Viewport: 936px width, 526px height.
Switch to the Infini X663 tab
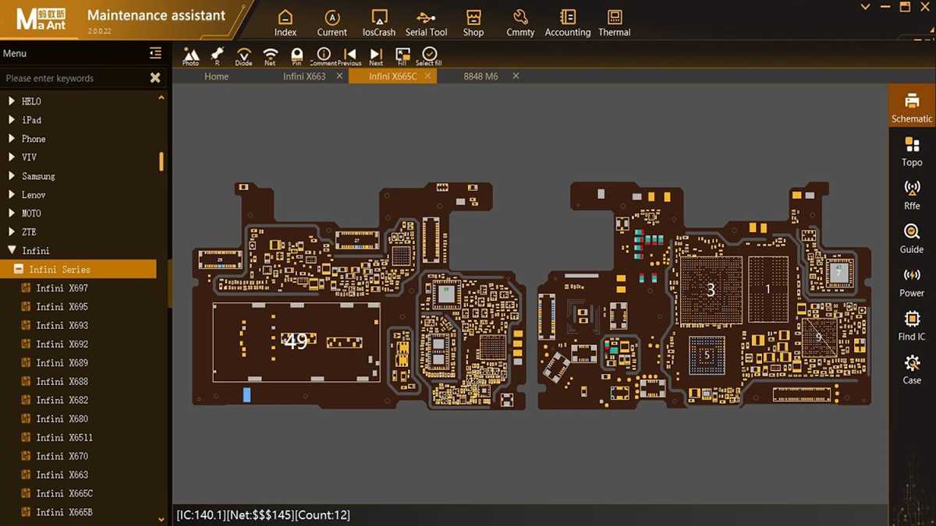coord(304,76)
